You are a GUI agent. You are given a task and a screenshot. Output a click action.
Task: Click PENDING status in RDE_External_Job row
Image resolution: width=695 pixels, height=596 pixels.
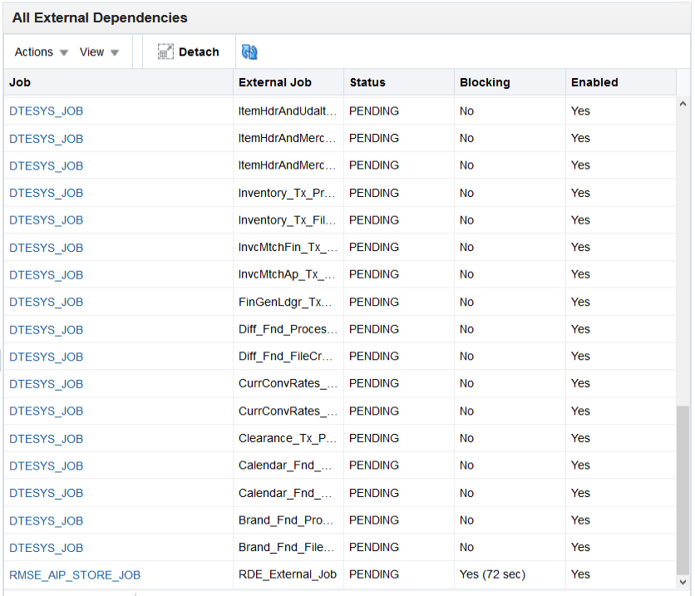point(374,574)
